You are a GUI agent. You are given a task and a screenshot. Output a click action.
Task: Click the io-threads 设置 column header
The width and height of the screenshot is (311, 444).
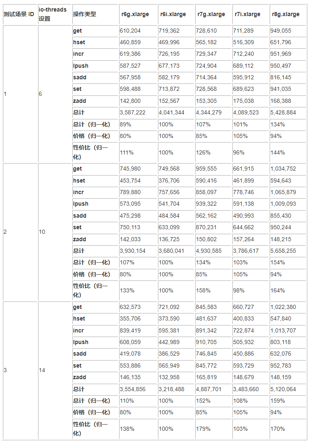[53, 14]
